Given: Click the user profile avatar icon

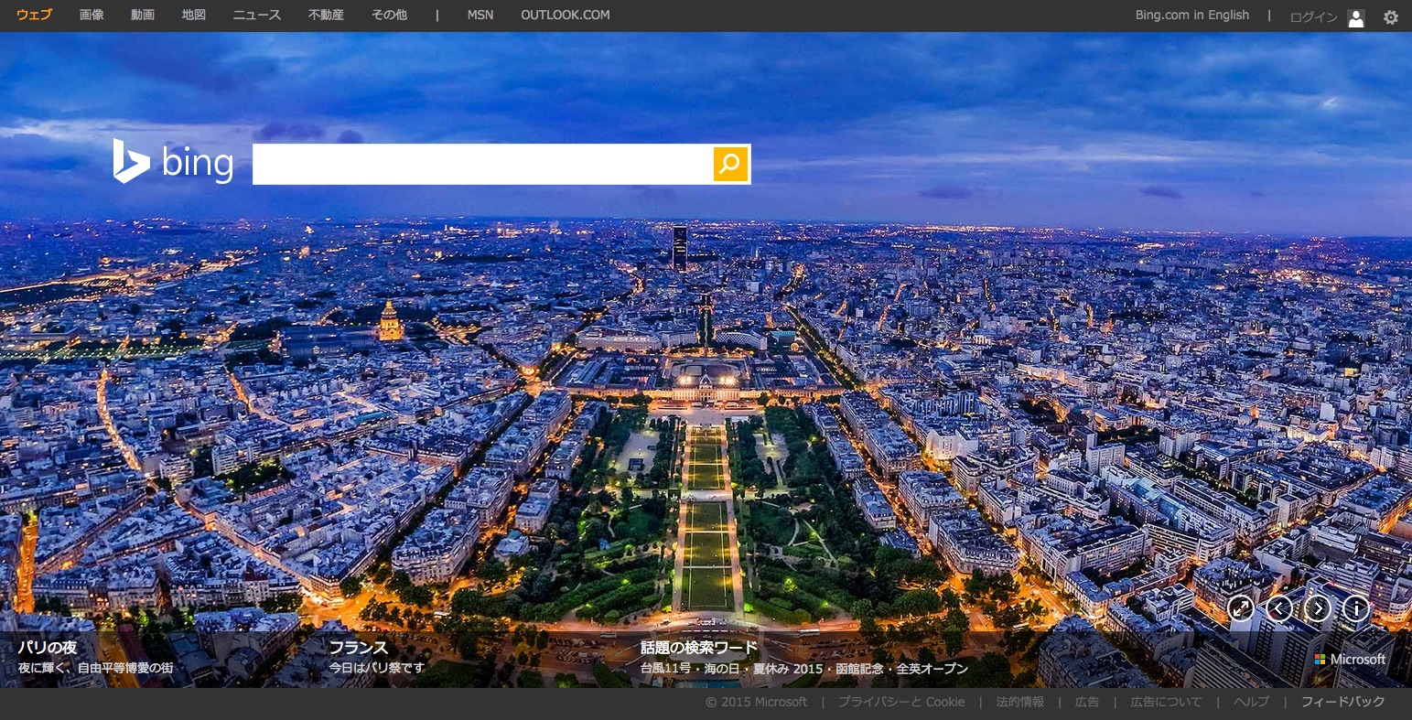Looking at the screenshot, I should 1356,17.
